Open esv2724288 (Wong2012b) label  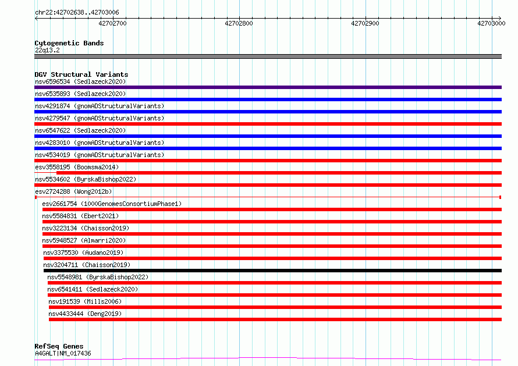73,191
